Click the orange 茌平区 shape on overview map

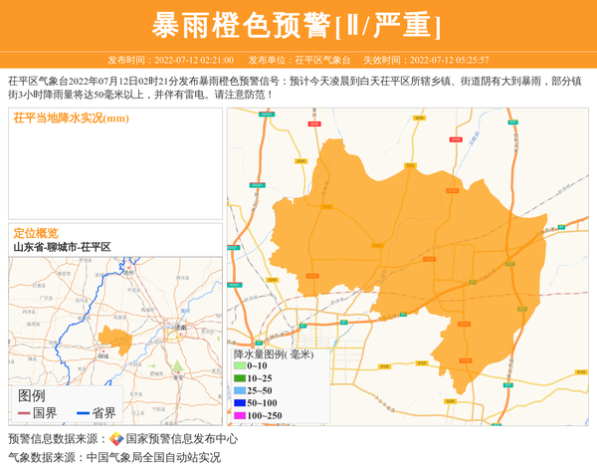(x=115, y=337)
